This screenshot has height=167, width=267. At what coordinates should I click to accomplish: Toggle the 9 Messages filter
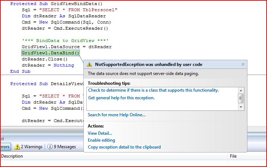[62, 147]
